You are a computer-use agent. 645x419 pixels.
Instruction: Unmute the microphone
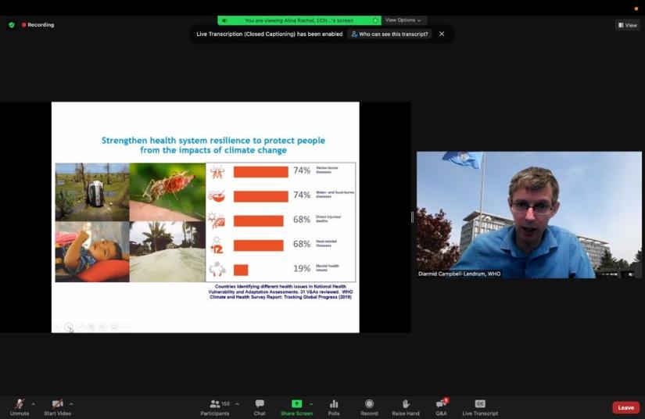tap(20, 406)
